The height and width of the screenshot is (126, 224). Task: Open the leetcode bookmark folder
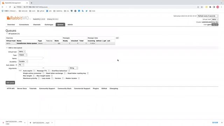pyautogui.click(x=23, y=11)
